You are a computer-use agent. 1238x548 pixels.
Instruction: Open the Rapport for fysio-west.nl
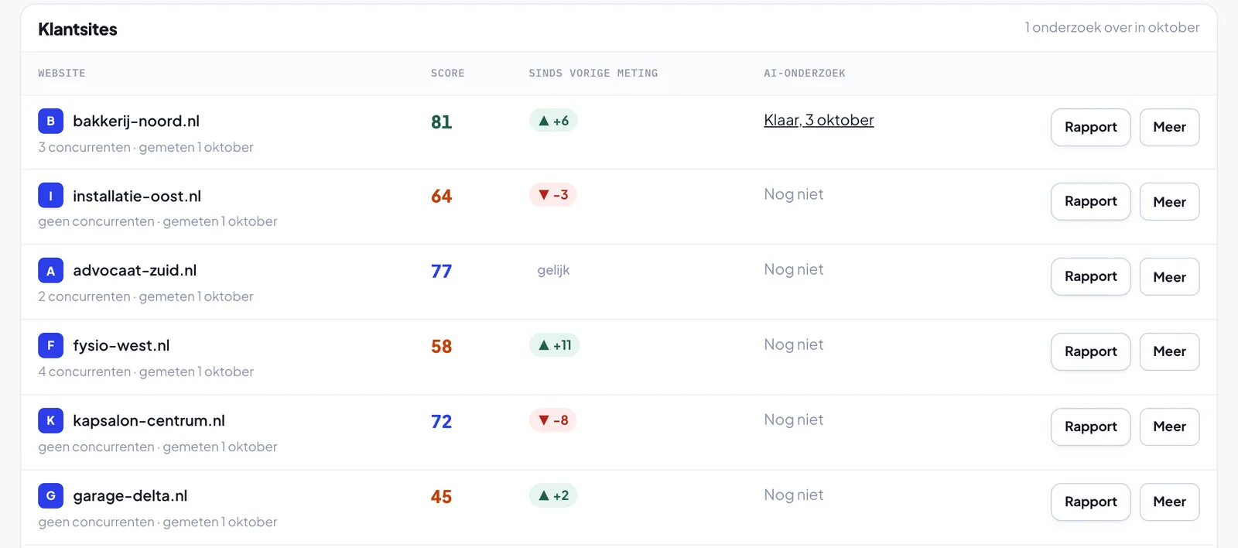(1090, 351)
